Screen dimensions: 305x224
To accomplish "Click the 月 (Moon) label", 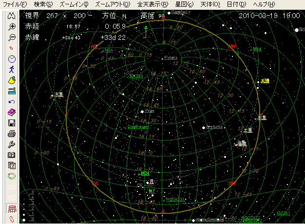I will pos(152,182).
